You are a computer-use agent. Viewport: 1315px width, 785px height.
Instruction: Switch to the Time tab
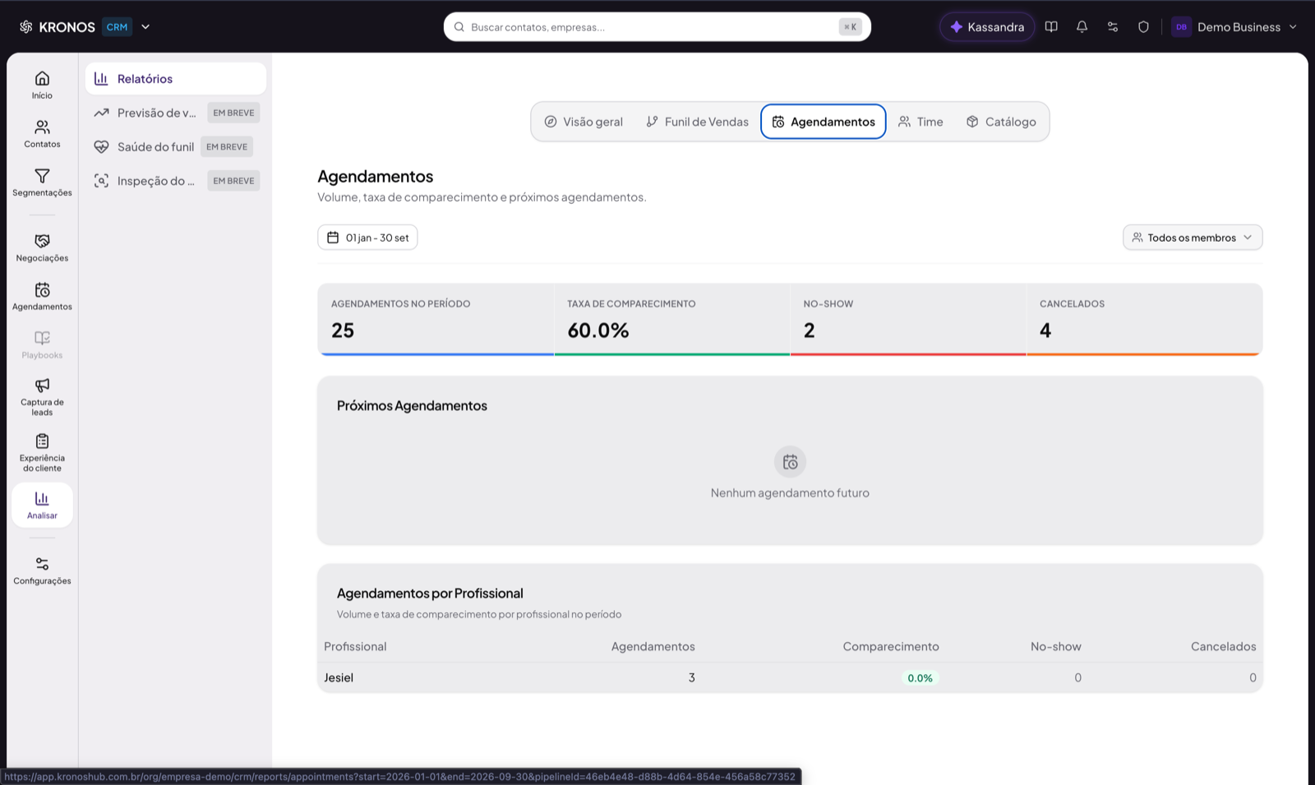point(920,122)
